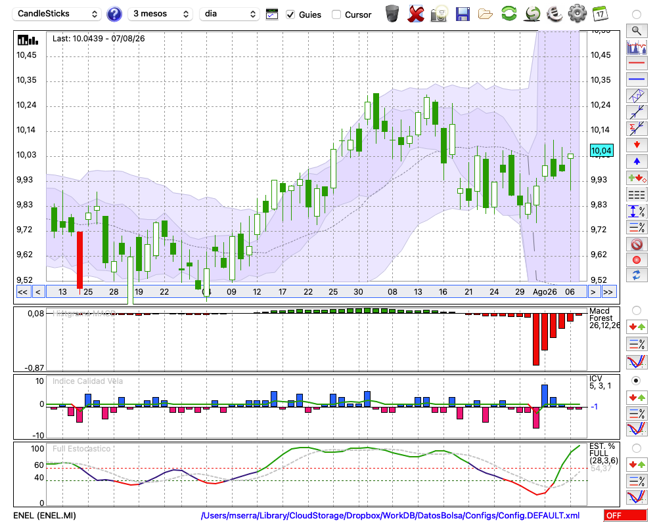
Task: Jump to end with >> button
Action: click(x=608, y=292)
